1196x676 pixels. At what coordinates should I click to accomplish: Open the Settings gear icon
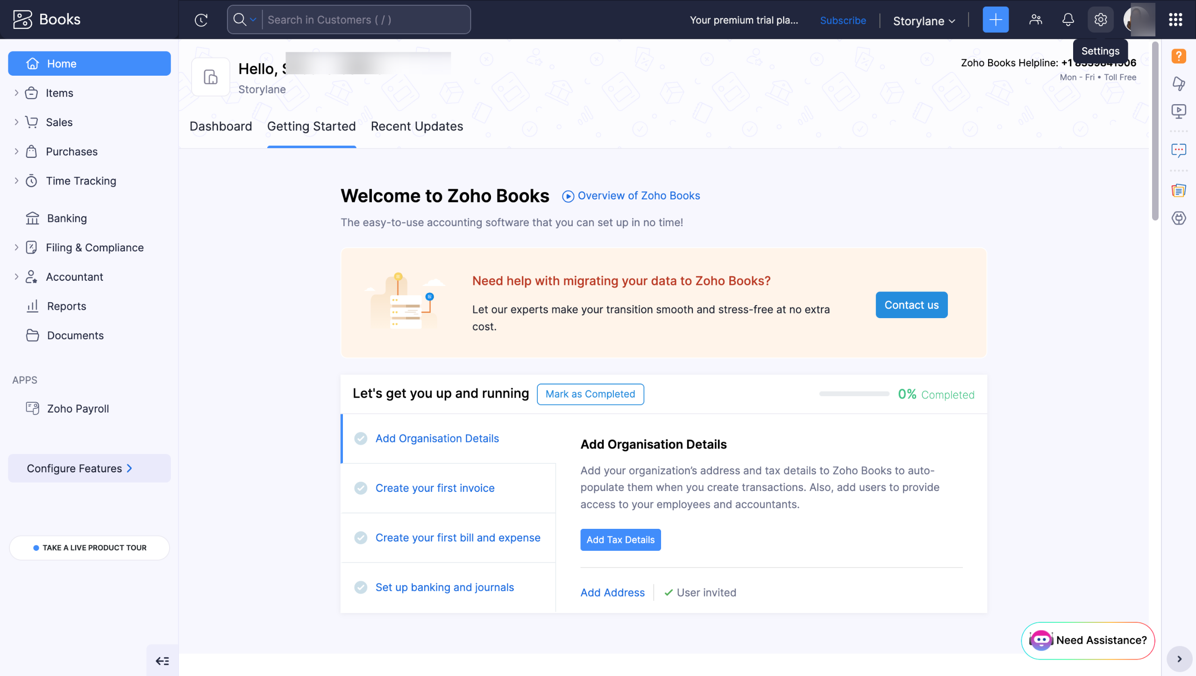[x=1100, y=20]
